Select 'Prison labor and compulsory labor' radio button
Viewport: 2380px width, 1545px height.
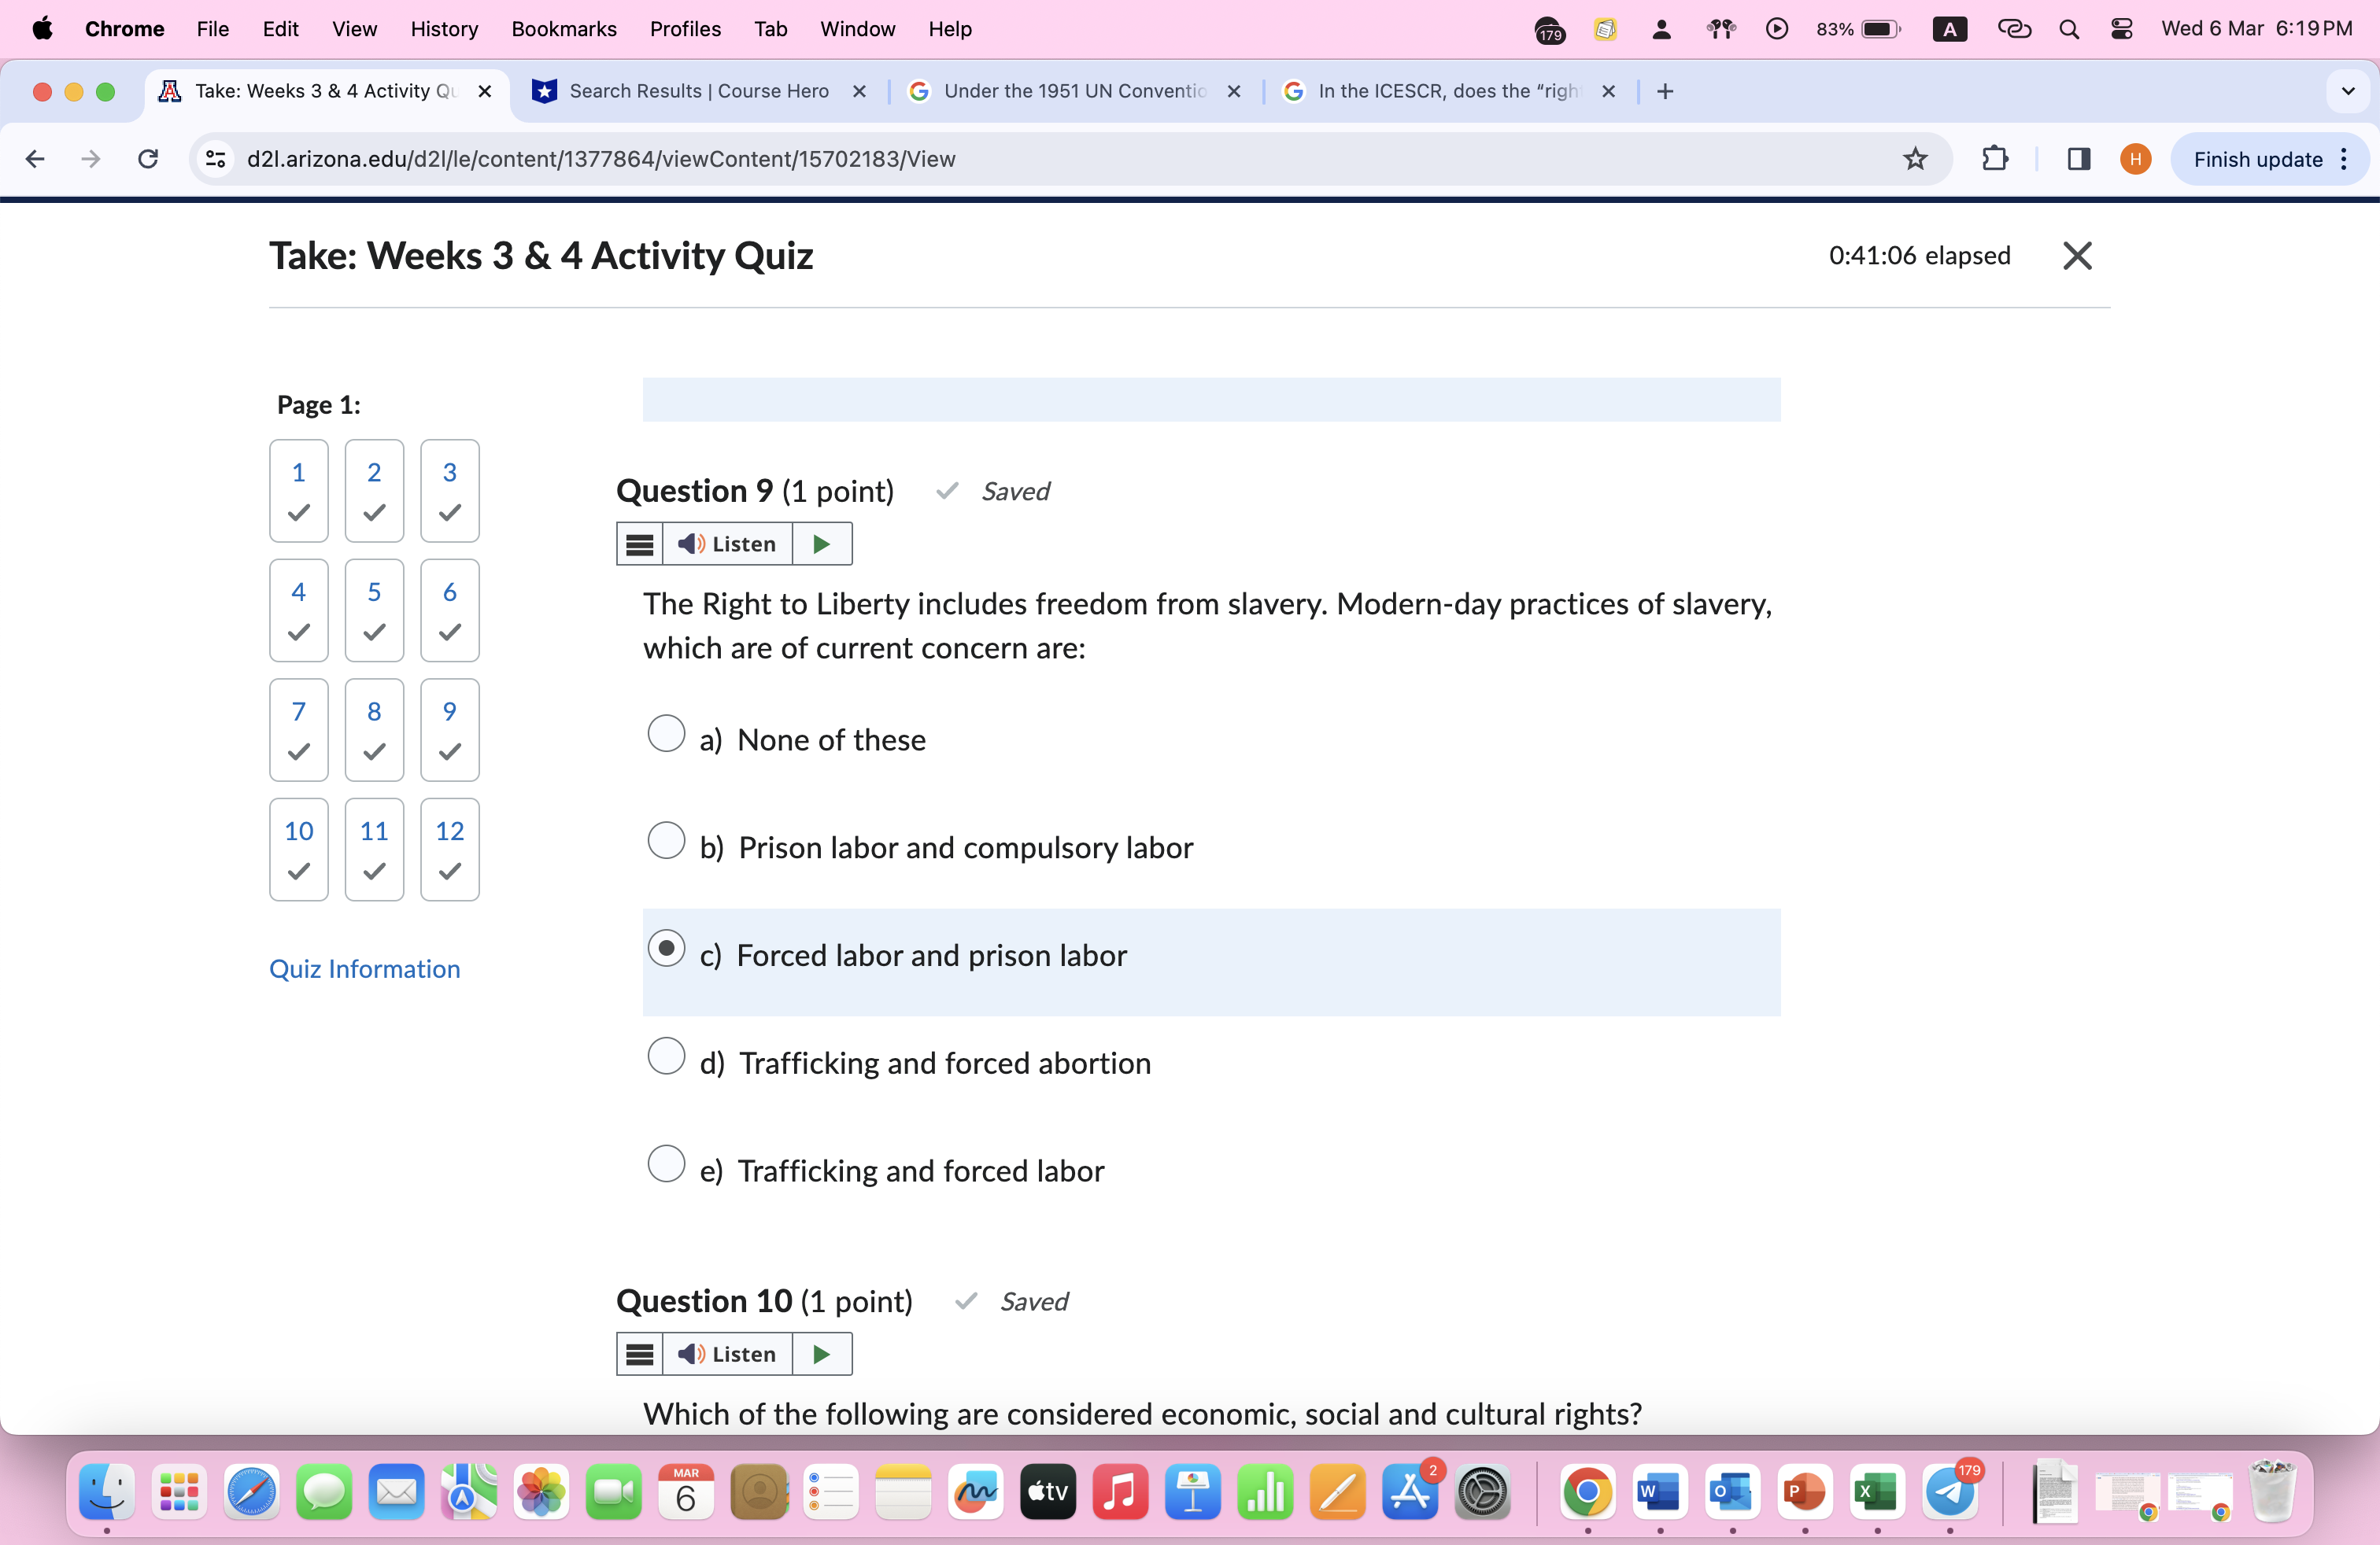pos(666,840)
